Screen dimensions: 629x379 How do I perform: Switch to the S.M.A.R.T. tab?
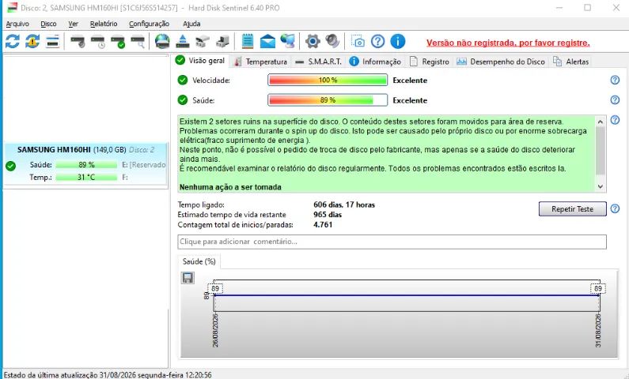coord(318,62)
